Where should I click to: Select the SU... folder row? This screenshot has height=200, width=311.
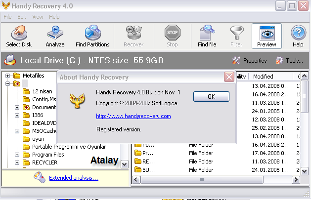[216, 170]
